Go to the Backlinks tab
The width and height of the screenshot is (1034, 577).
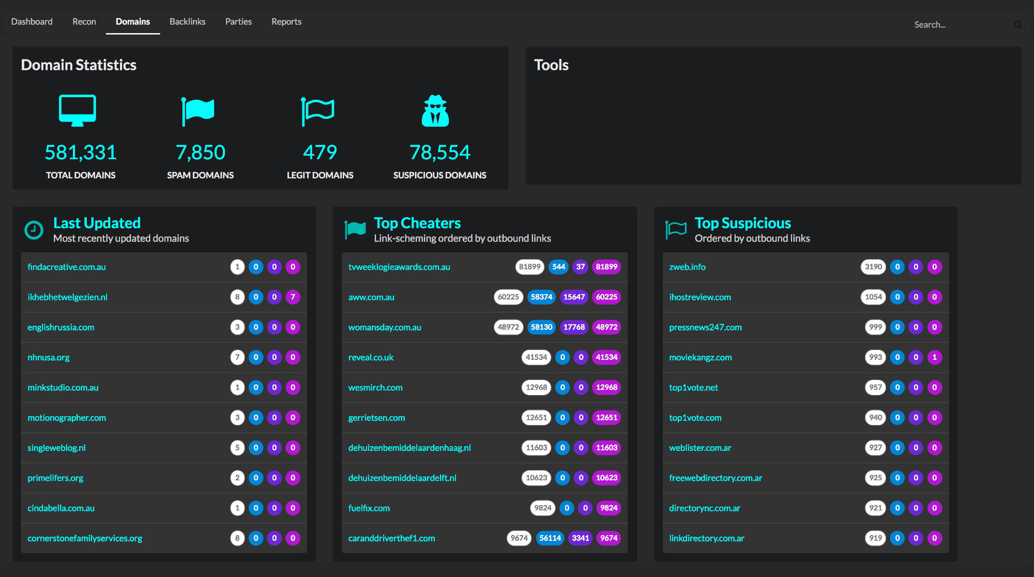point(188,22)
